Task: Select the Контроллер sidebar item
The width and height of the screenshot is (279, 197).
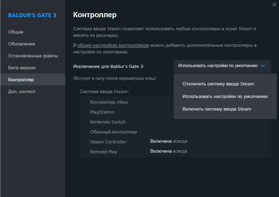Action: (33, 79)
